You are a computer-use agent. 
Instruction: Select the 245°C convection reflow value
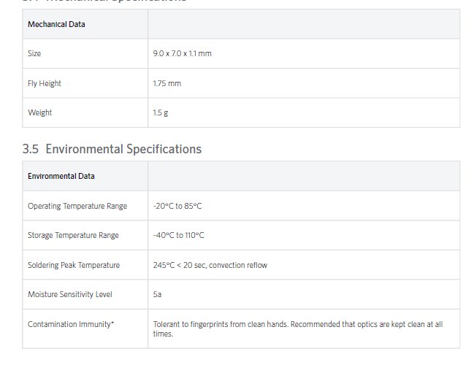point(210,266)
